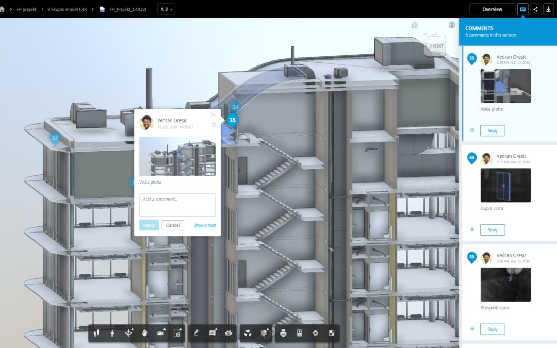The image size is (557, 348).
Task: Print the model with the printer icon
Action: [283, 334]
